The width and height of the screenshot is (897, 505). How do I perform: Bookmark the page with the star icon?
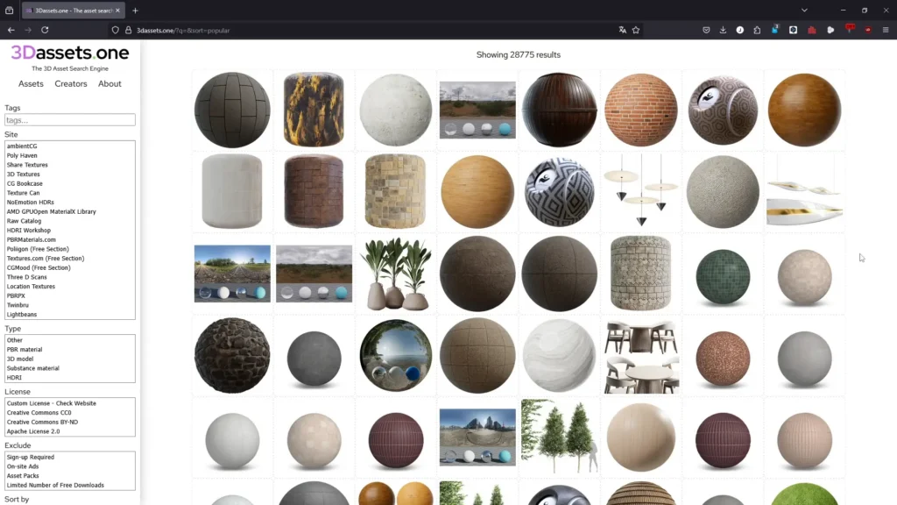(636, 29)
